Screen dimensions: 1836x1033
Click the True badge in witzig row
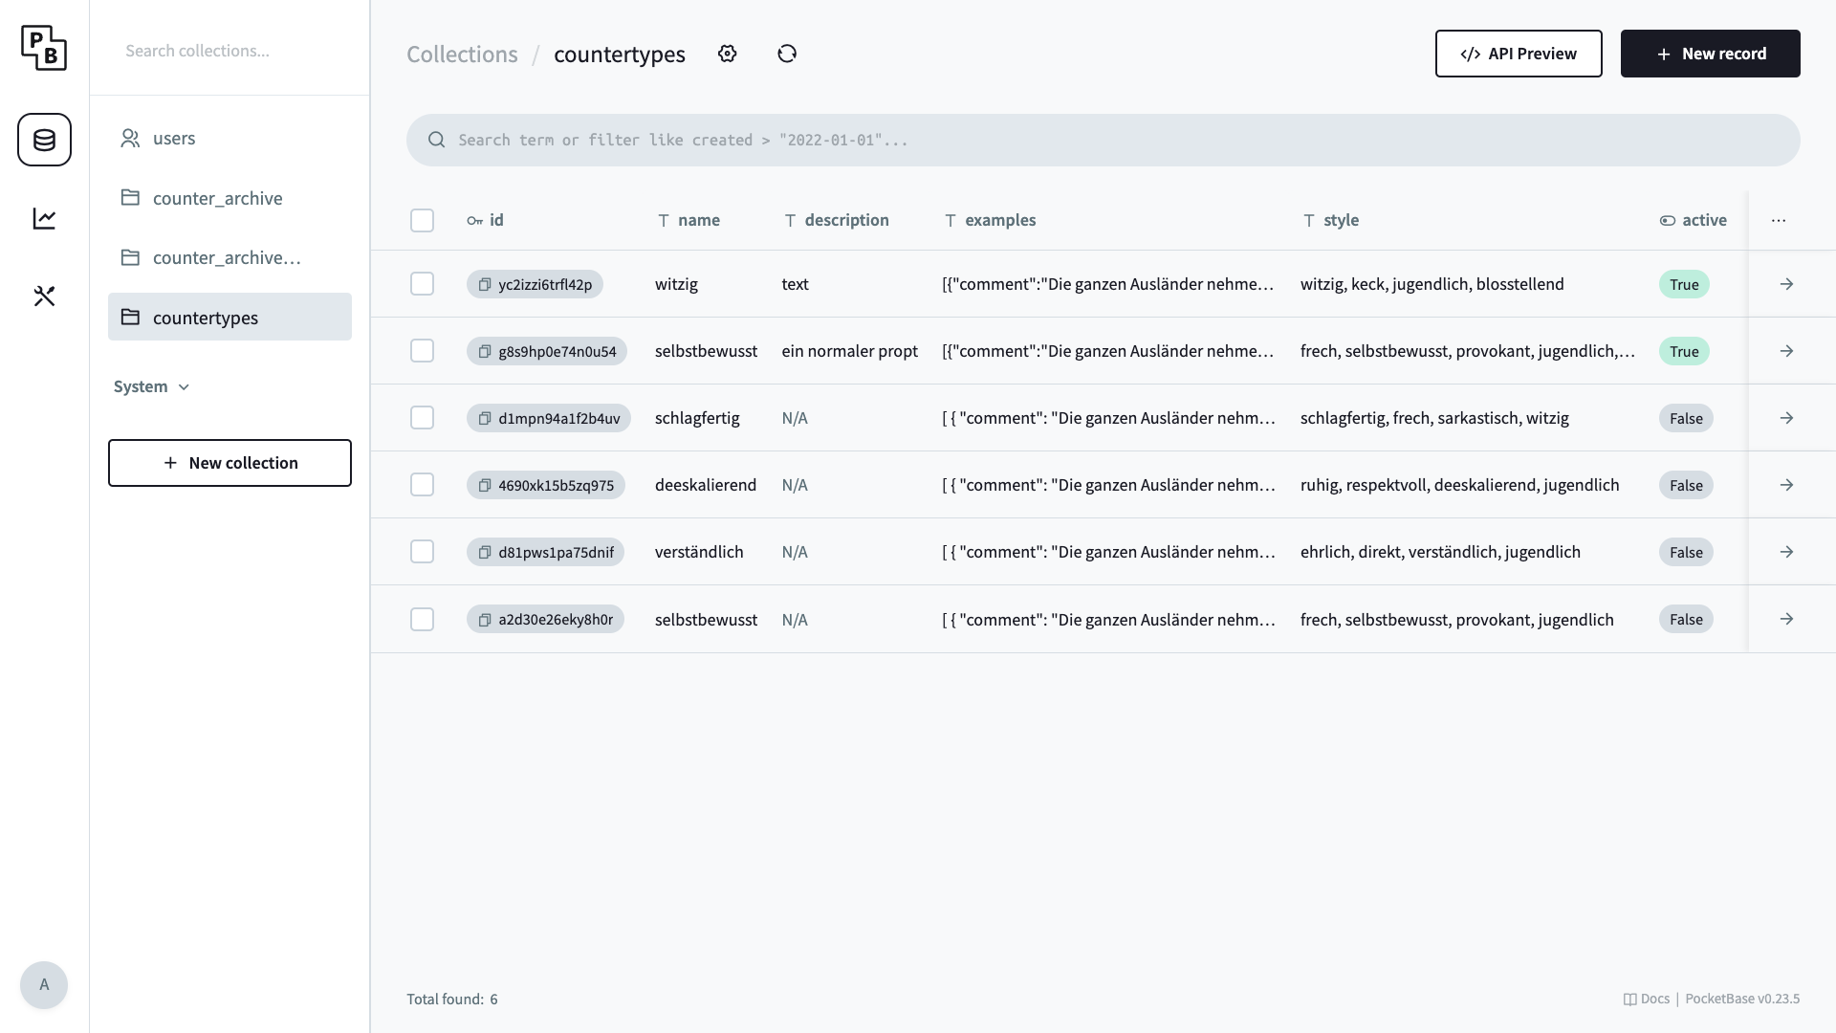coord(1684,284)
